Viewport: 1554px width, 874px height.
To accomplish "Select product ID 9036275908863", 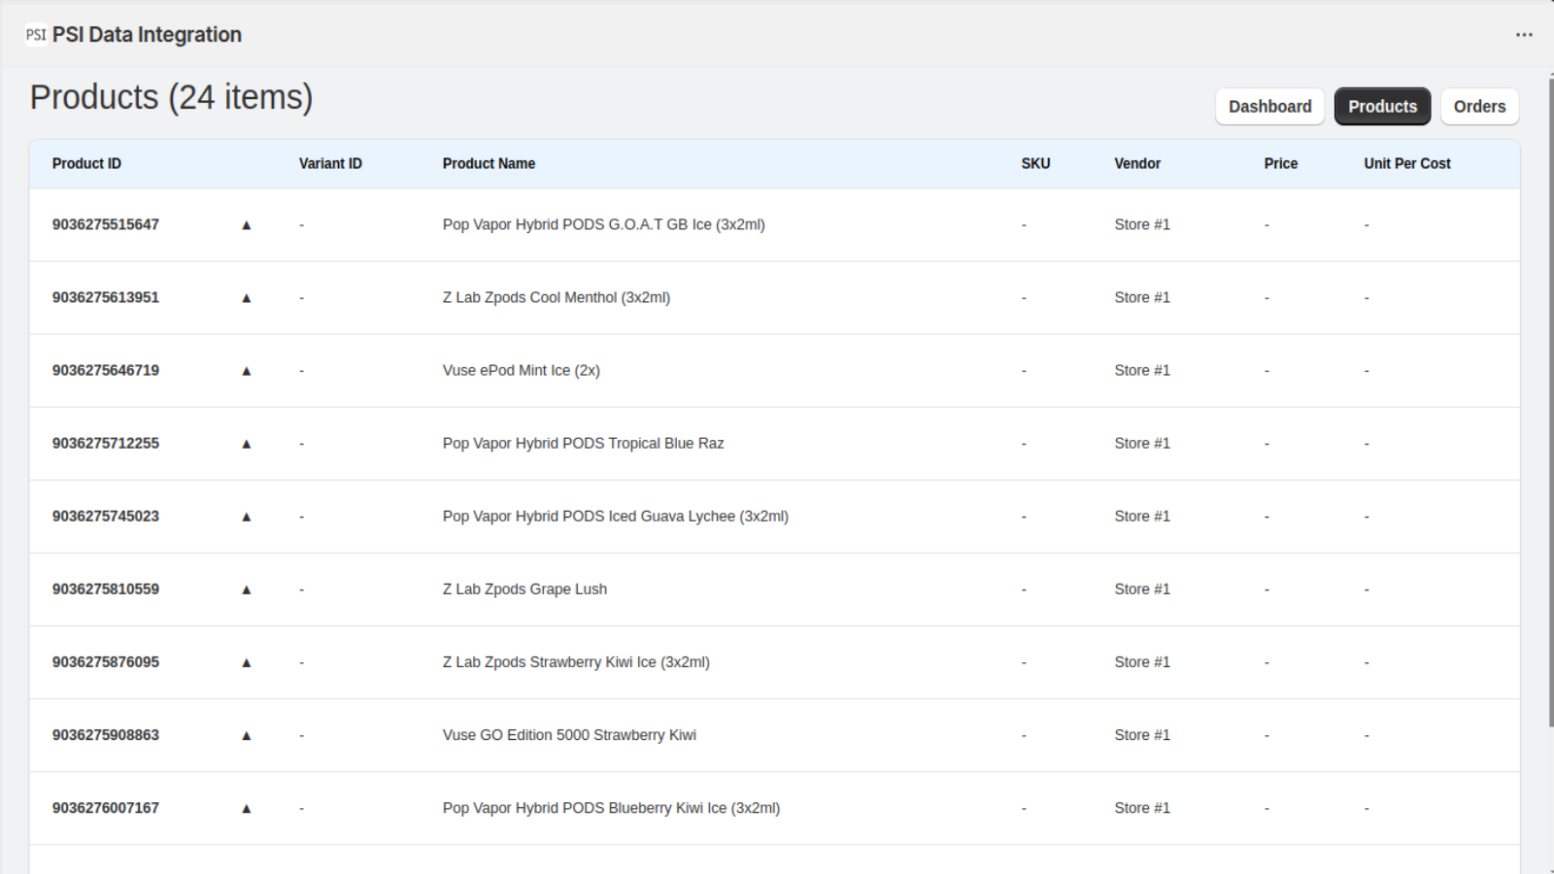I will (x=106, y=735).
